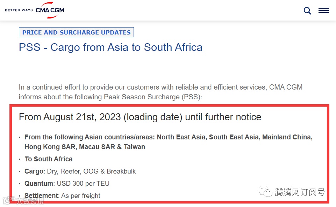Click the Settlement As per freight line
This screenshot has height=207, width=336.
62,195
